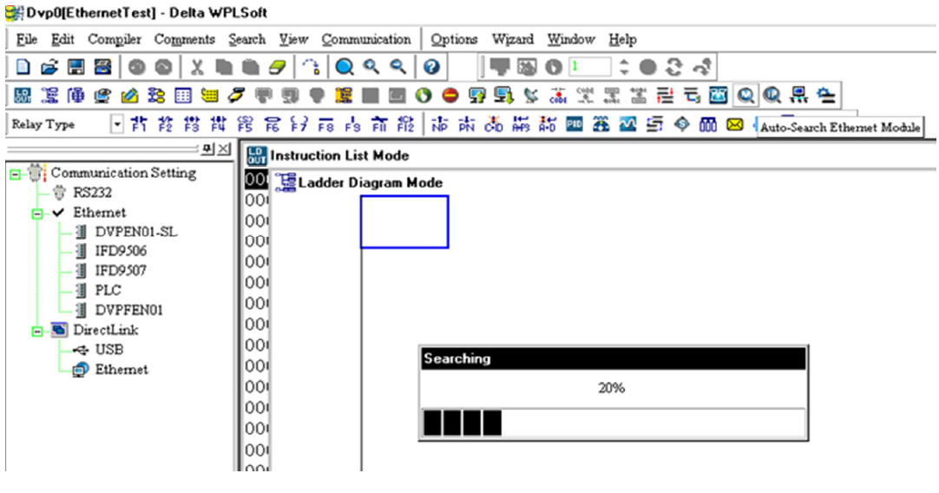The height and width of the screenshot is (493, 939).
Task: Click the Searching progress bar
Action: 612,424
